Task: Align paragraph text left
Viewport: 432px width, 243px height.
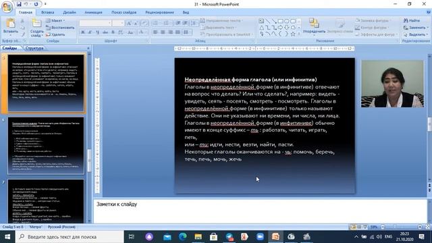Action: [x=155, y=32]
